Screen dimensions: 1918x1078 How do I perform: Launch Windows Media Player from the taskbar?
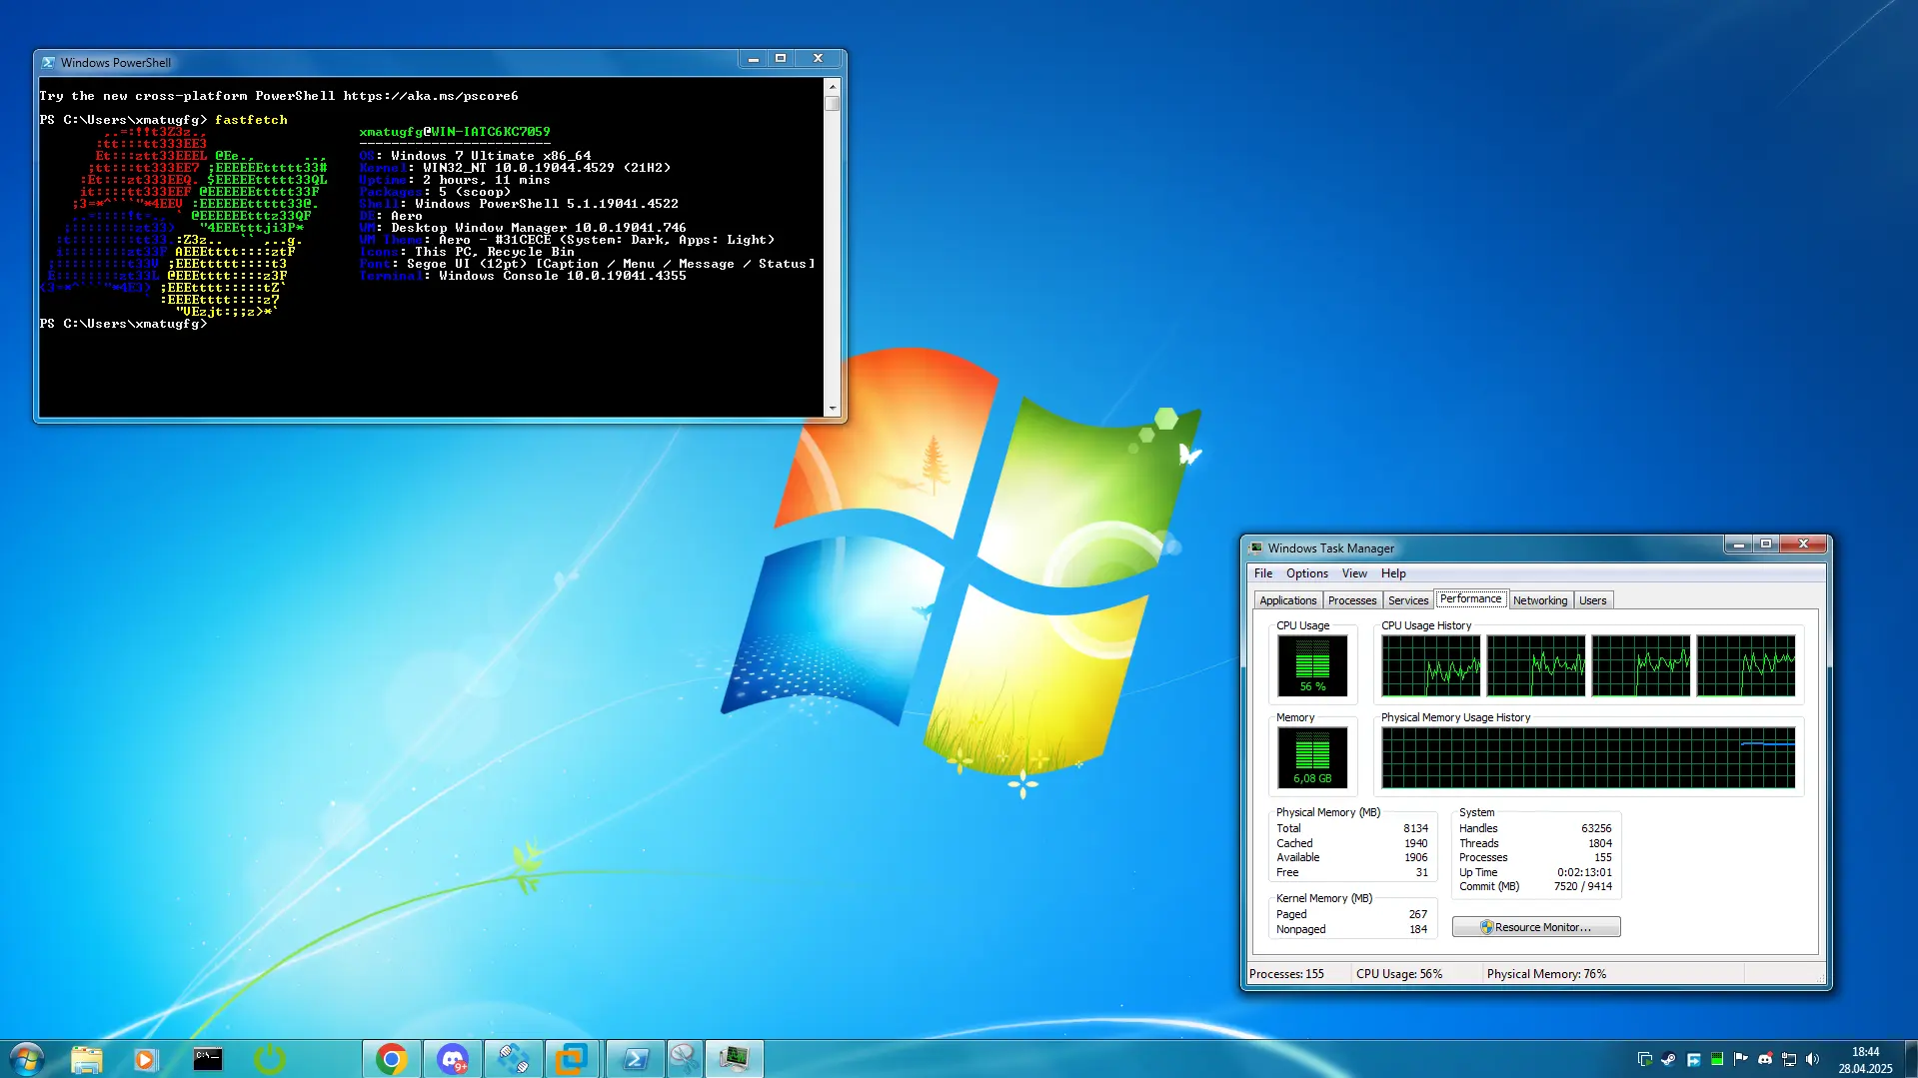pos(146,1059)
